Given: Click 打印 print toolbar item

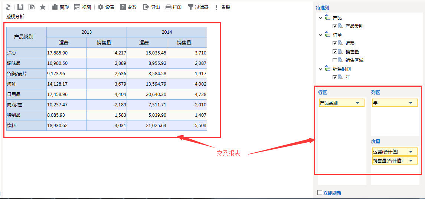Looking at the screenshot, I should pyautogui.click(x=173, y=7).
